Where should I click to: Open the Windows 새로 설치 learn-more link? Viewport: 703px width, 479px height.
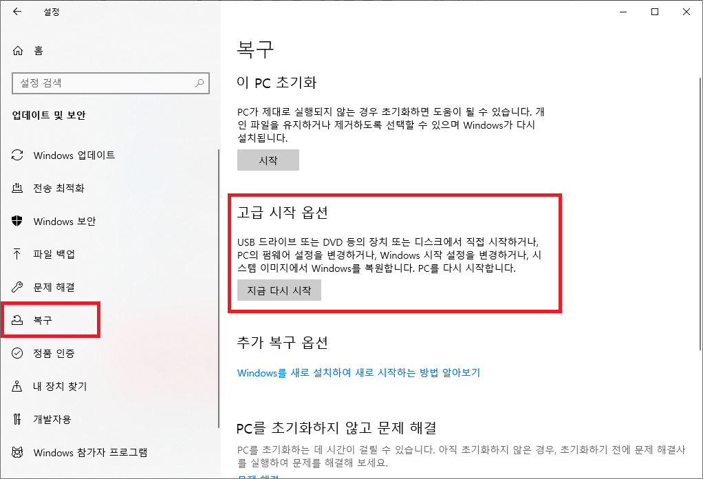click(x=358, y=373)
